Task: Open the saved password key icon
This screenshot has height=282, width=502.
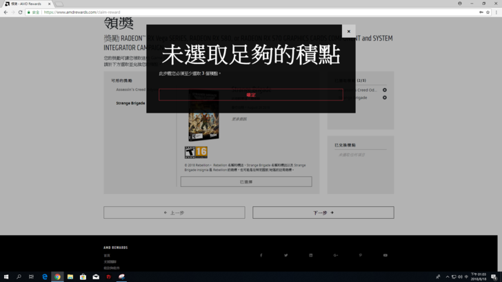Action: 481,12
